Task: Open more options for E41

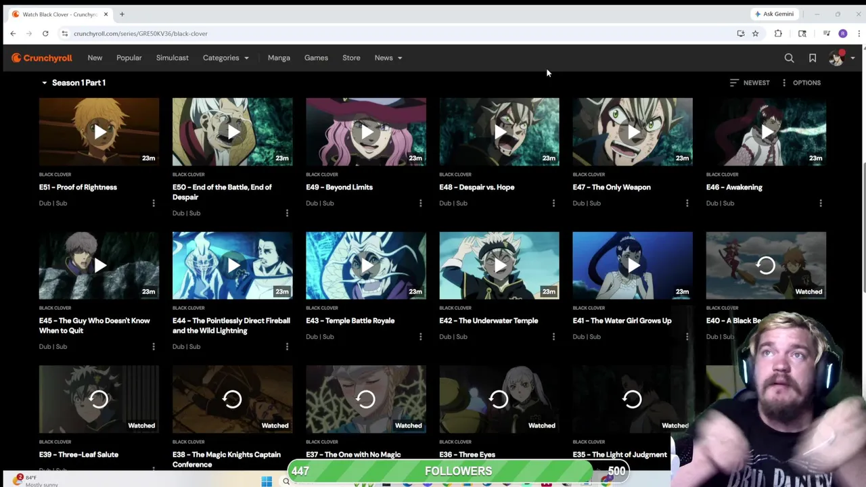Action: pos(687,336)
